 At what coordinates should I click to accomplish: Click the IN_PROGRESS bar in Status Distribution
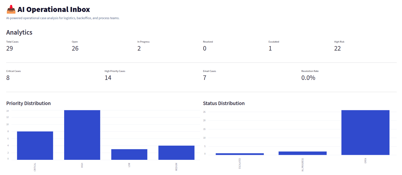[x=302, y=153]
